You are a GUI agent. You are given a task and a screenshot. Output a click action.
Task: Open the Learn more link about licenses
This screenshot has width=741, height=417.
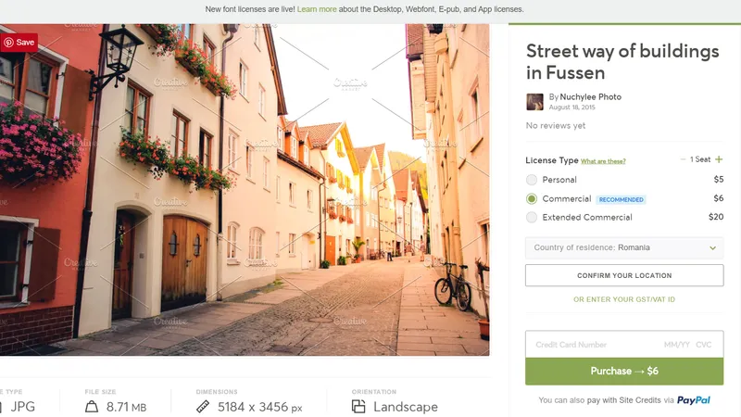(317, 9)
